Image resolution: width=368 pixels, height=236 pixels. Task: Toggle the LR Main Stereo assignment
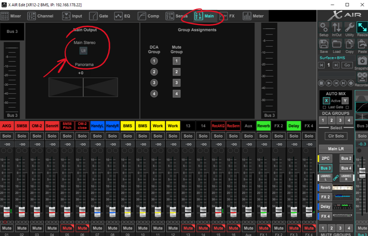(83, 51)
